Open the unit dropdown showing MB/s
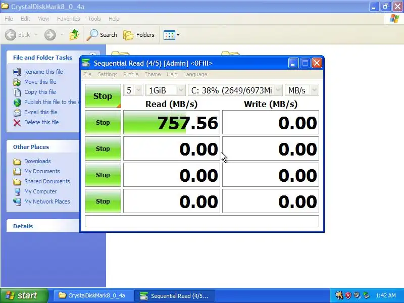 pyautogui.click(x=301, y=90)
